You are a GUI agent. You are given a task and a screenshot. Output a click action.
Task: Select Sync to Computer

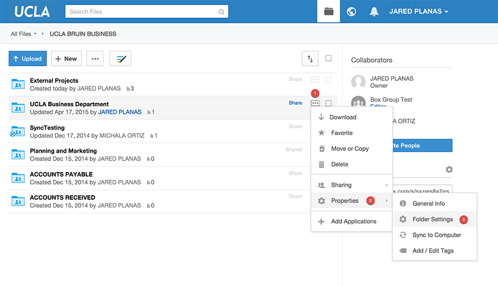point(434,235)
